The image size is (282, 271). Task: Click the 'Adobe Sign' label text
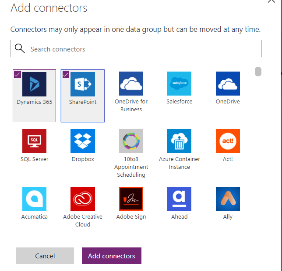(131, 217)
